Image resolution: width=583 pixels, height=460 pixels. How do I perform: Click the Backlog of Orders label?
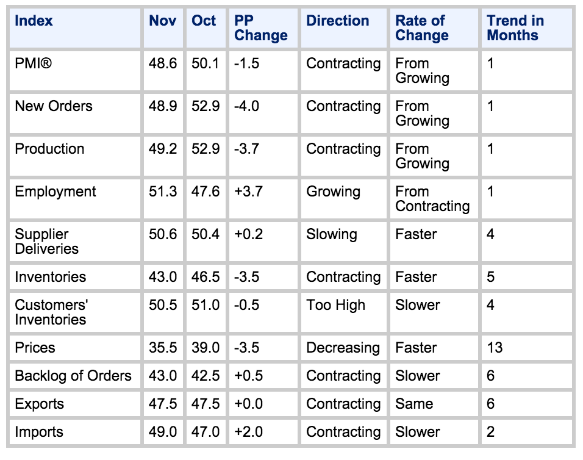(x=73, y=376)
